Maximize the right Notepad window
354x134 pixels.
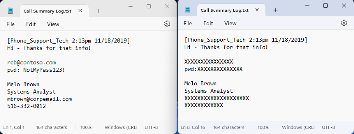tap(325, 6)
